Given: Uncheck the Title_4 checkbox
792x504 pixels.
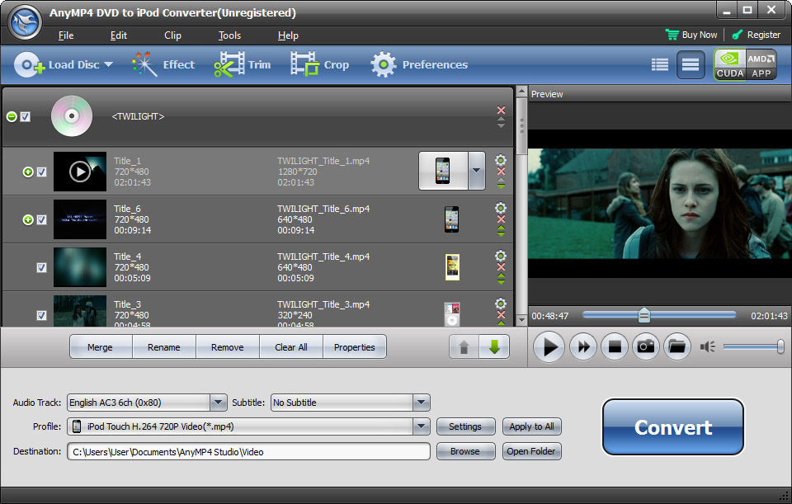Looking at the screenshot, I should point(42,267).
